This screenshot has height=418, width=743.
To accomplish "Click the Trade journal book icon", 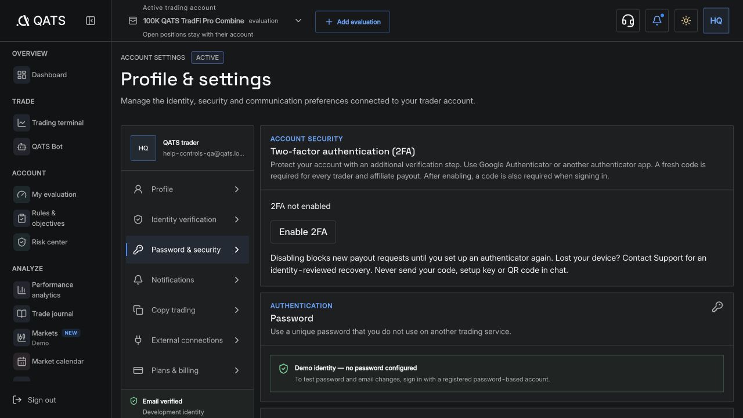I will pos(21,313).
